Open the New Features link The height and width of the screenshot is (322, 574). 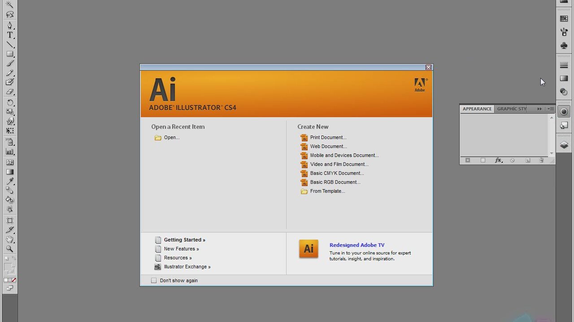(177, 249)
